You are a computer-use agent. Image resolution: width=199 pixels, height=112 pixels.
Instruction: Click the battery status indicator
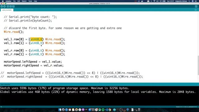[x=162, y=1]
